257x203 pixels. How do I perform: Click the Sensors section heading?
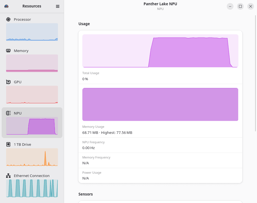pyautogui.click(x=86, y=194)
